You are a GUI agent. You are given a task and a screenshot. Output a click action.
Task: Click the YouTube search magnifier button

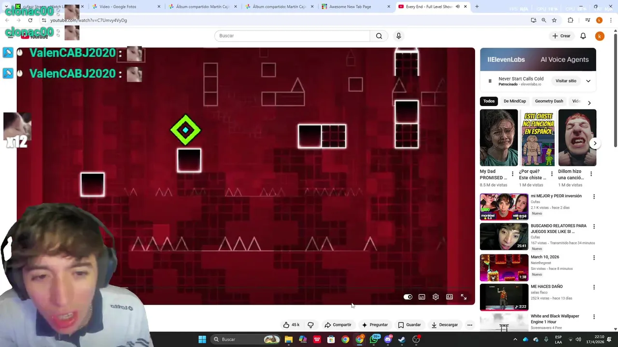point(379,36)
